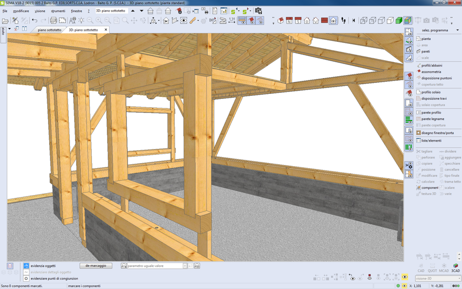Expand the parametro uguale valore combo box
This screenshot has width=462, height=289.
(184, 266)
